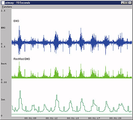Click the title bar text 'primary - 15Seconds'
The image size is (133, 120).
[x=18, y=3]
